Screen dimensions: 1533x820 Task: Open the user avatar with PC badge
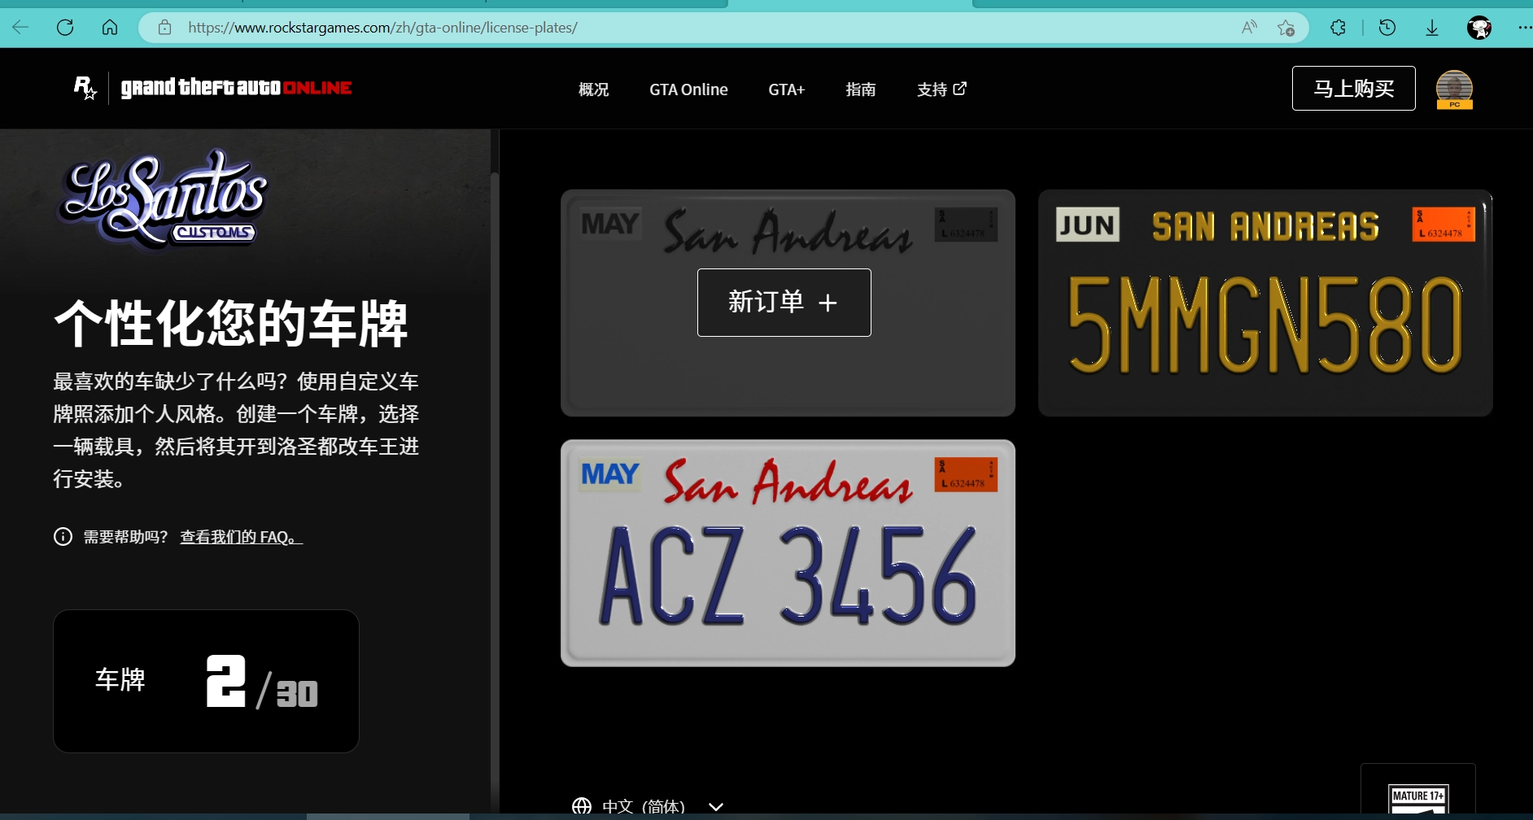tap(1454, 89)
